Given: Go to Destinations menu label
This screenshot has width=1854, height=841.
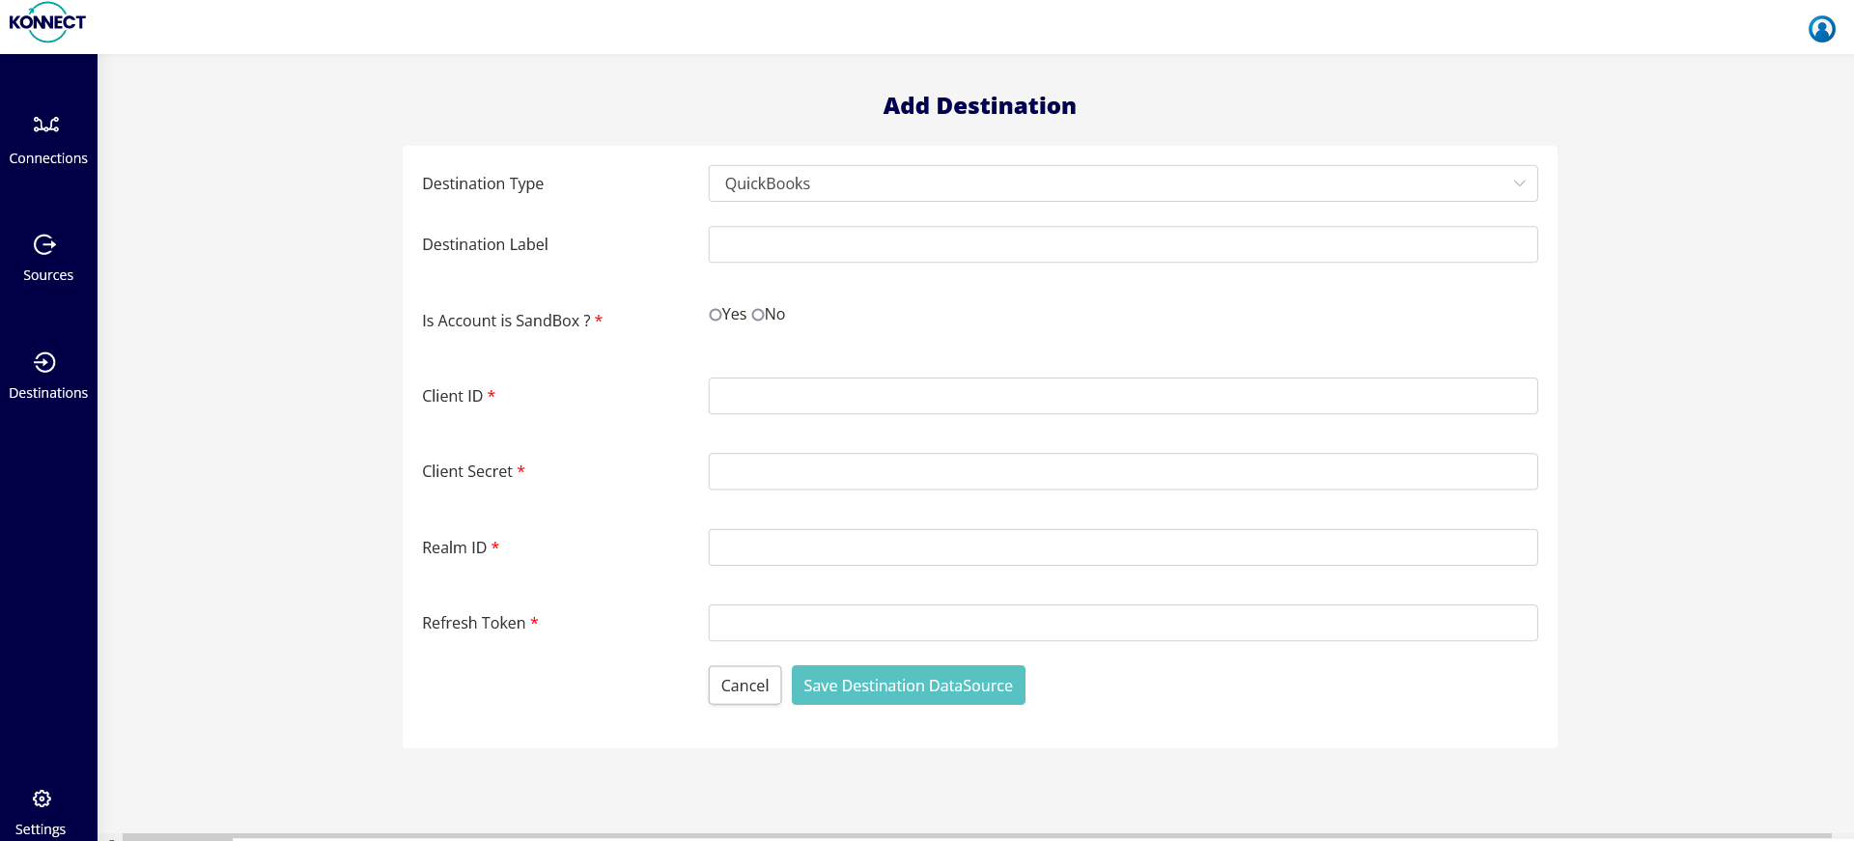Looking at the screenshot, I should coord(48,393).
